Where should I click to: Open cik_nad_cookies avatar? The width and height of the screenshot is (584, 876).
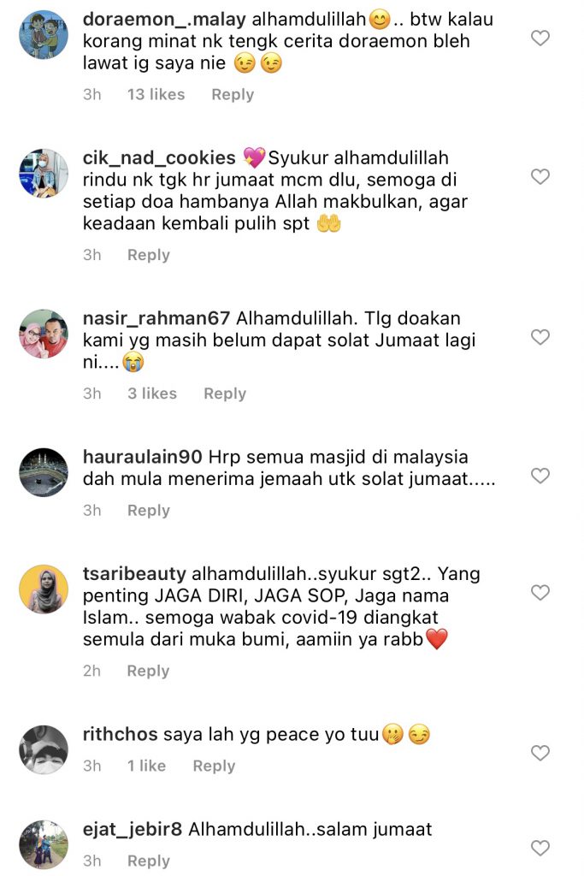click(x=44, y=173)
